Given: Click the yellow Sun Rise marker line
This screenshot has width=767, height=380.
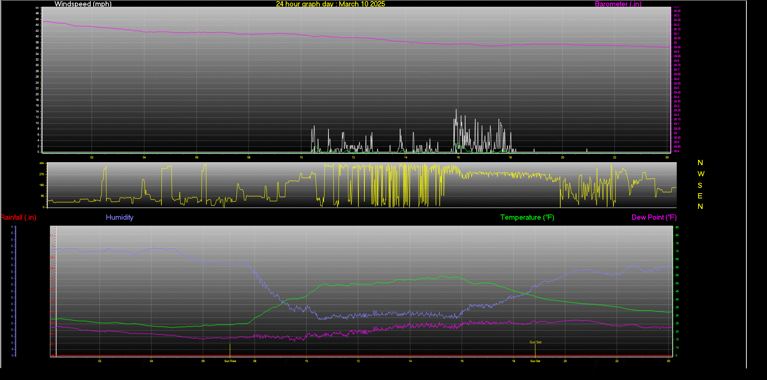Looking at the screenshot, I should [230, 350].
